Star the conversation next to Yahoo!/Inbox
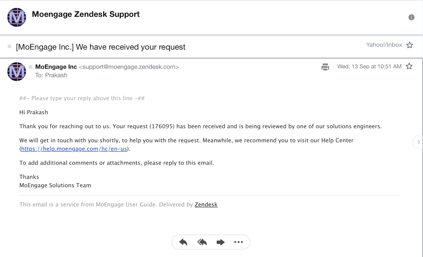The image size is (423, 257). coord(410,45)
